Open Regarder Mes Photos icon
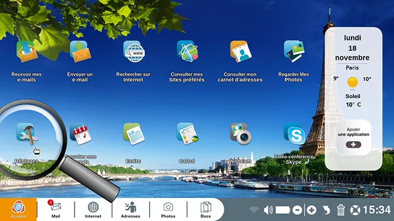Image resolution: width=394 pixels, height=221 pixels. point(294,51)
